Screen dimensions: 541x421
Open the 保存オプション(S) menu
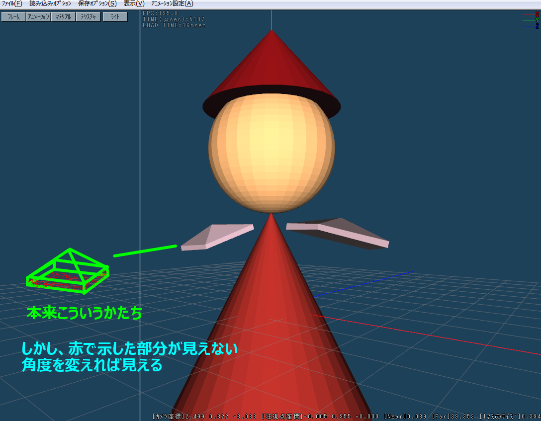point(97,3)
